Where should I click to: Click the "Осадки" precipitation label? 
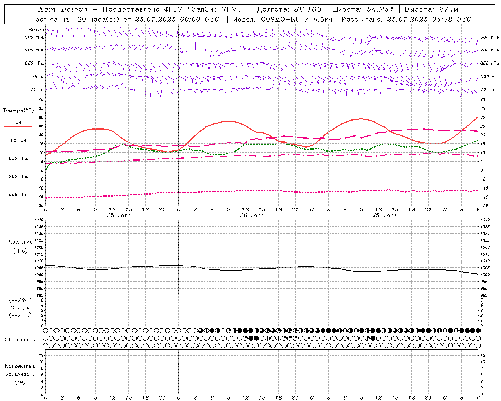[20, 308]
